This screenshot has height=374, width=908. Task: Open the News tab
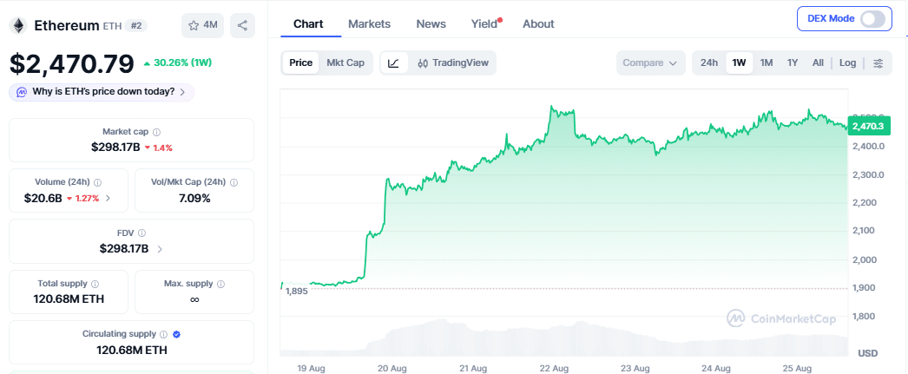pos(431,23)
